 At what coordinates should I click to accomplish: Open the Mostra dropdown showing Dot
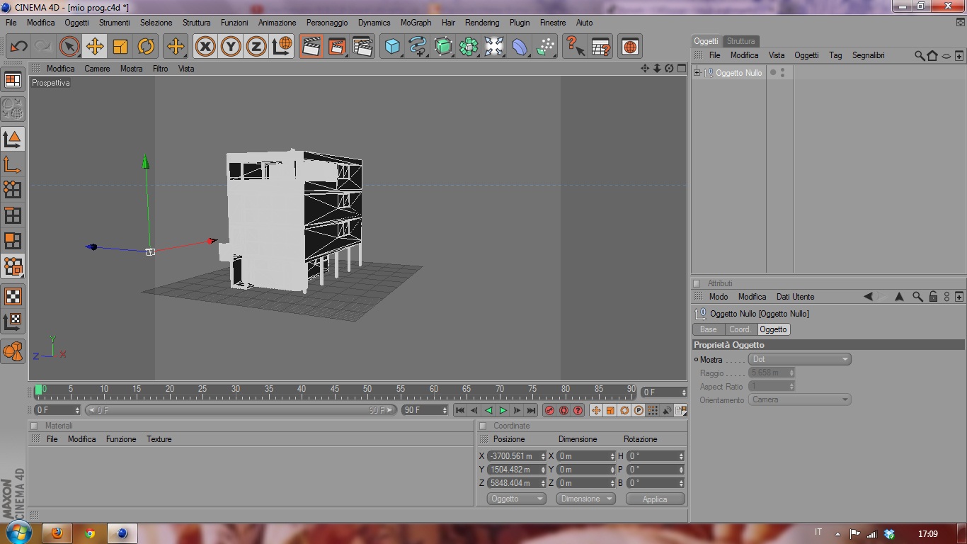(800, 359)
